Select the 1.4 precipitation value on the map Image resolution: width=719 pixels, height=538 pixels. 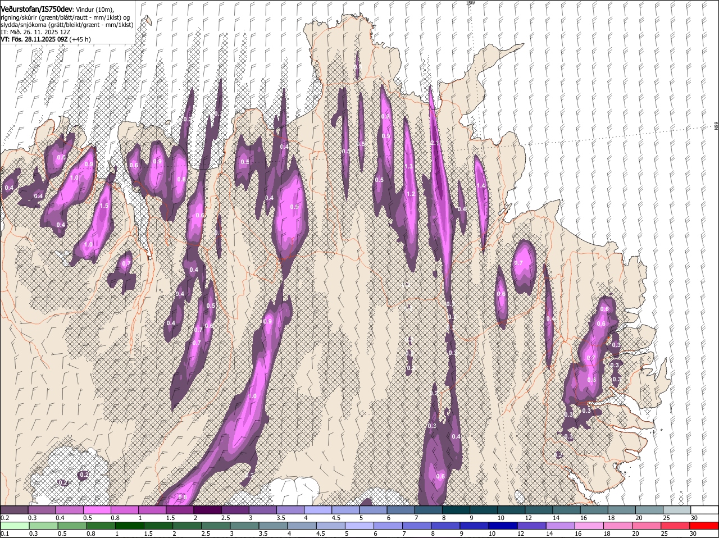[481, 186]
